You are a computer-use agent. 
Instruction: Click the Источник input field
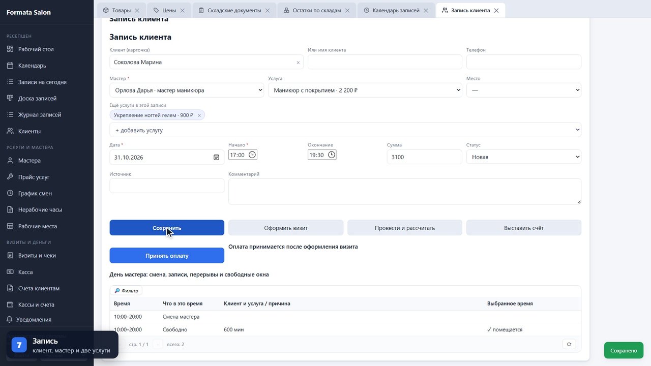click(x=167, y=186)
